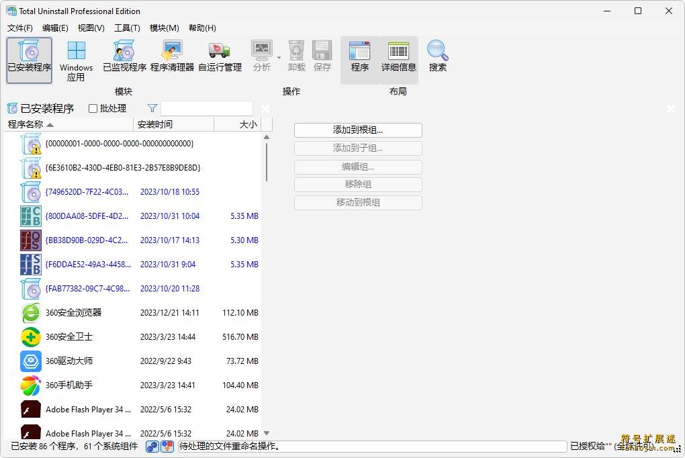Select the {7496520D-7F22-4C03... list entry
The image size is (685, 458).
[133, 192]
